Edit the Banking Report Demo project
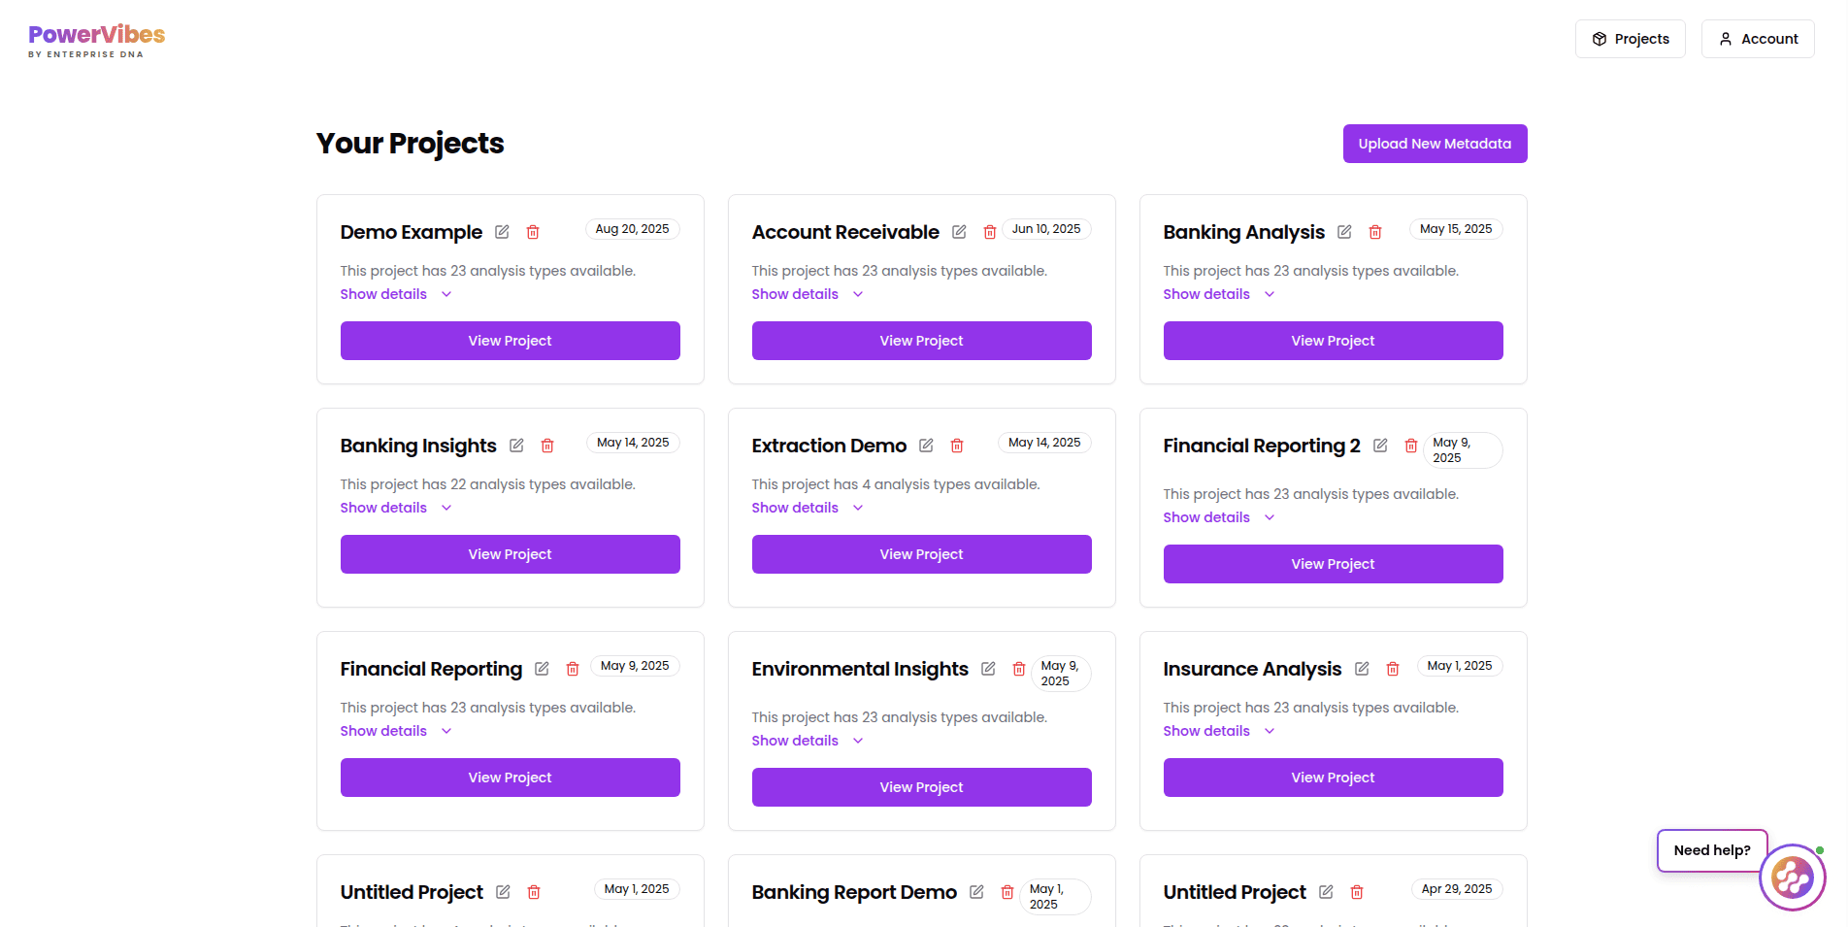 pyautogui.click(x=976, y=892)
